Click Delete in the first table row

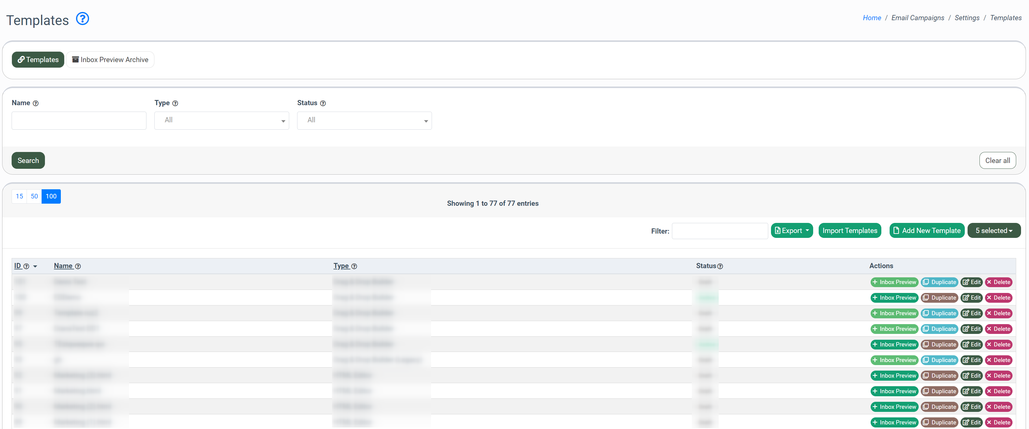click(x=998, y=282)
